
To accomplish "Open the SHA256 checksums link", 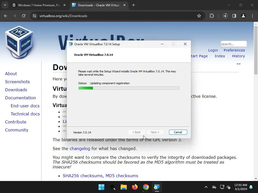I will click(83, 176).
